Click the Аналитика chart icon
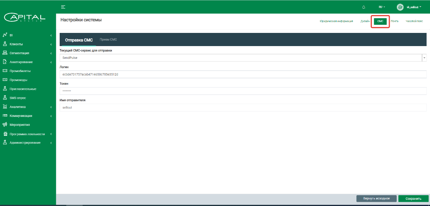Viewport: 430px width, 206px height. pos(4,106)
